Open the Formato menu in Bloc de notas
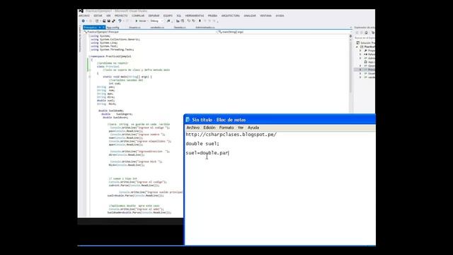This screenshot has height=255, width=453. coord(226,127)
